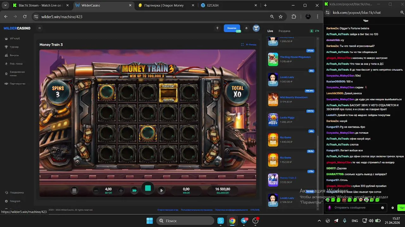Click the WilderCasino logo
The width and height of the screenshot is (405, 227).
[17, 28]
